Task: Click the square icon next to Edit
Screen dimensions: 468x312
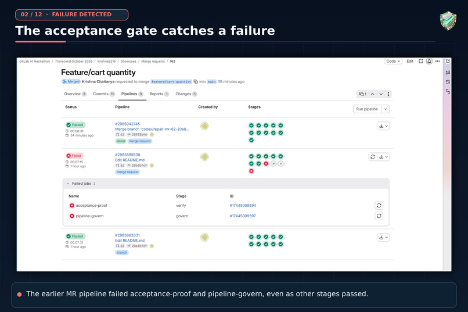Action: point(420,61)
